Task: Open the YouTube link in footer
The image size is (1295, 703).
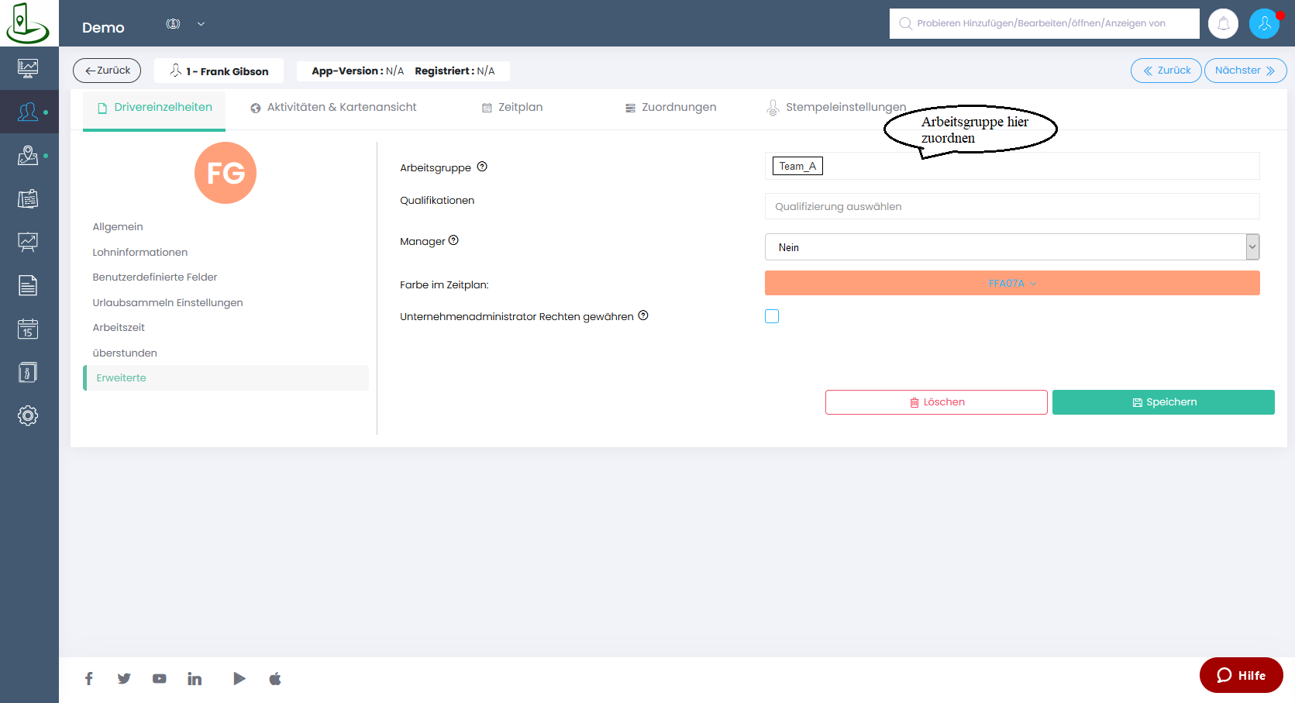Action: click(160, 679)
